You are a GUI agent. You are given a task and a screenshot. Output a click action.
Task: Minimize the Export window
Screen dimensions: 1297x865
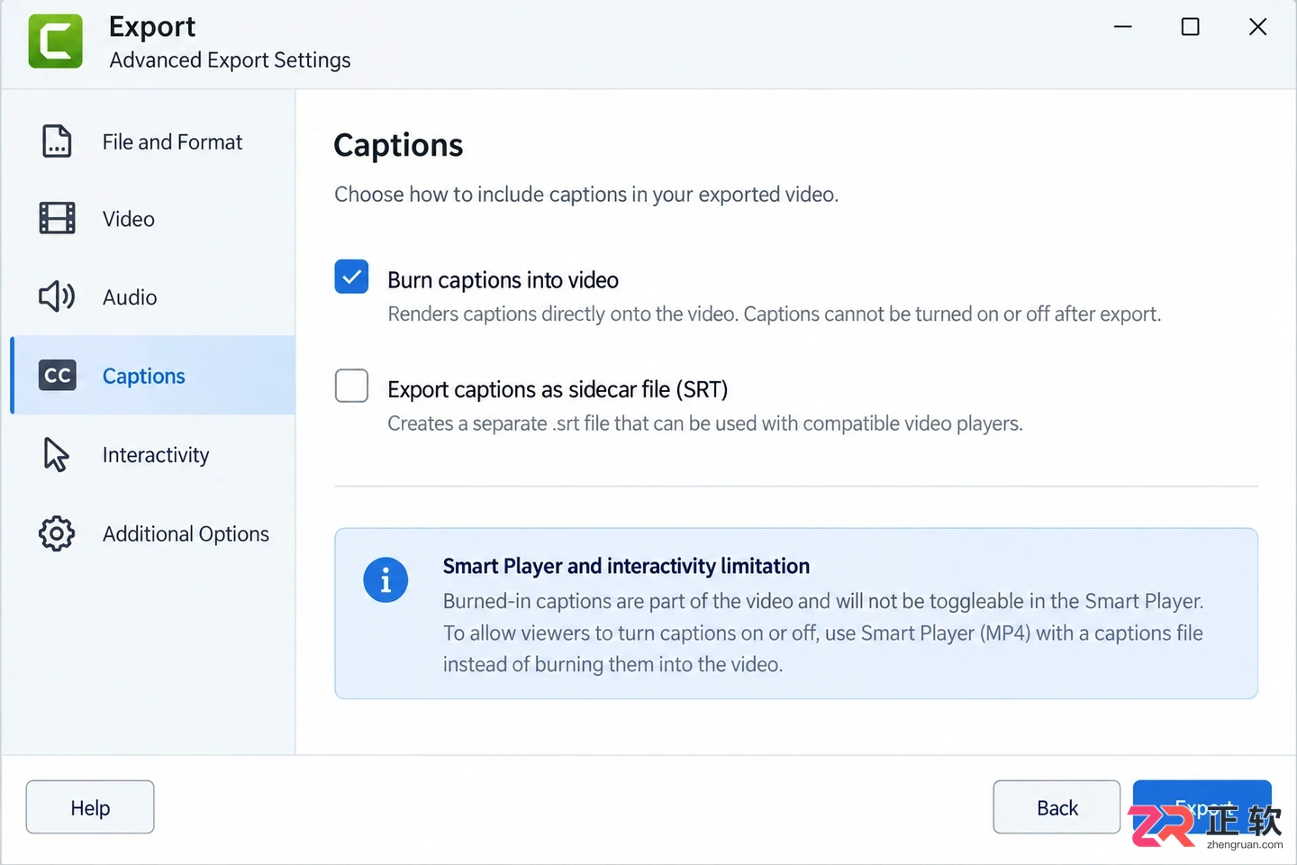pyautogui.click(x=1123, y=27)
